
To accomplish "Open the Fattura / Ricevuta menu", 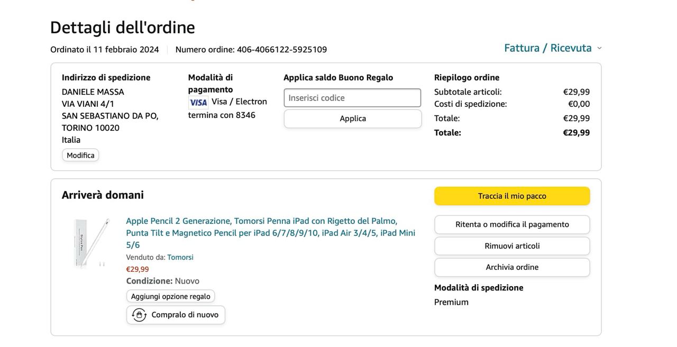I will tap(547, 48).
